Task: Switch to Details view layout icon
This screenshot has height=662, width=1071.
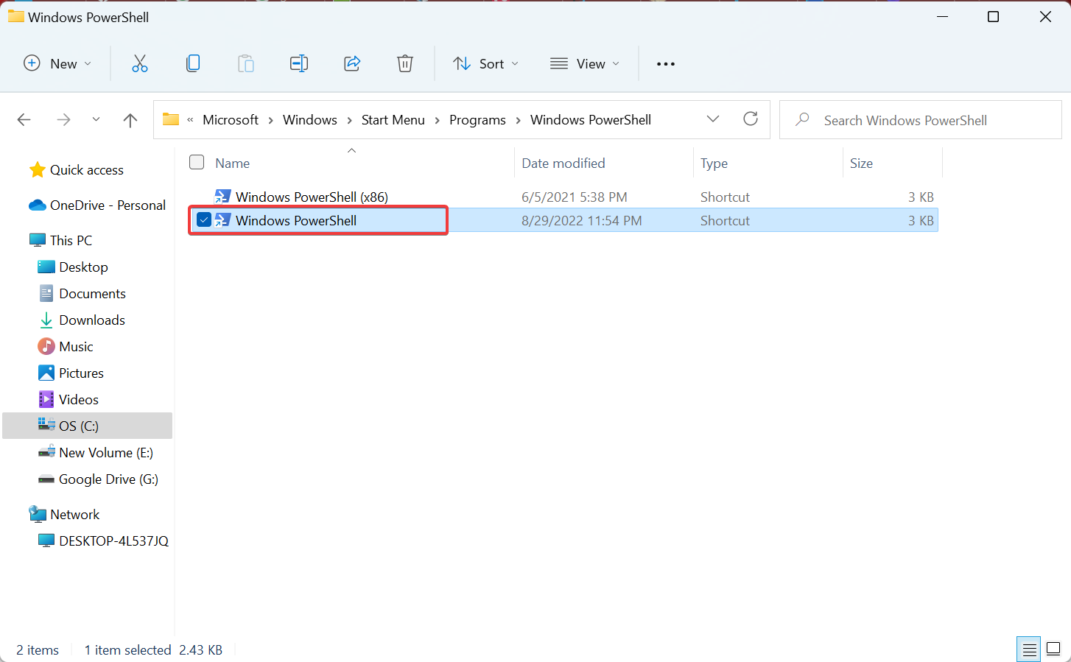Action: pos(1029,649)
